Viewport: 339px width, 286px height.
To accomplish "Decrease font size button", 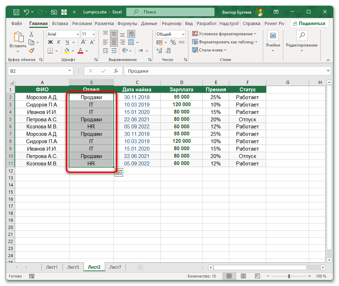I will coord(92,42).
